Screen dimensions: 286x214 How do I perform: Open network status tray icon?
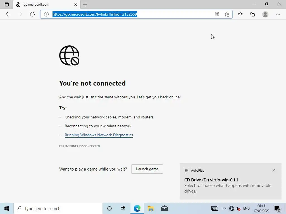coord(232,208)
